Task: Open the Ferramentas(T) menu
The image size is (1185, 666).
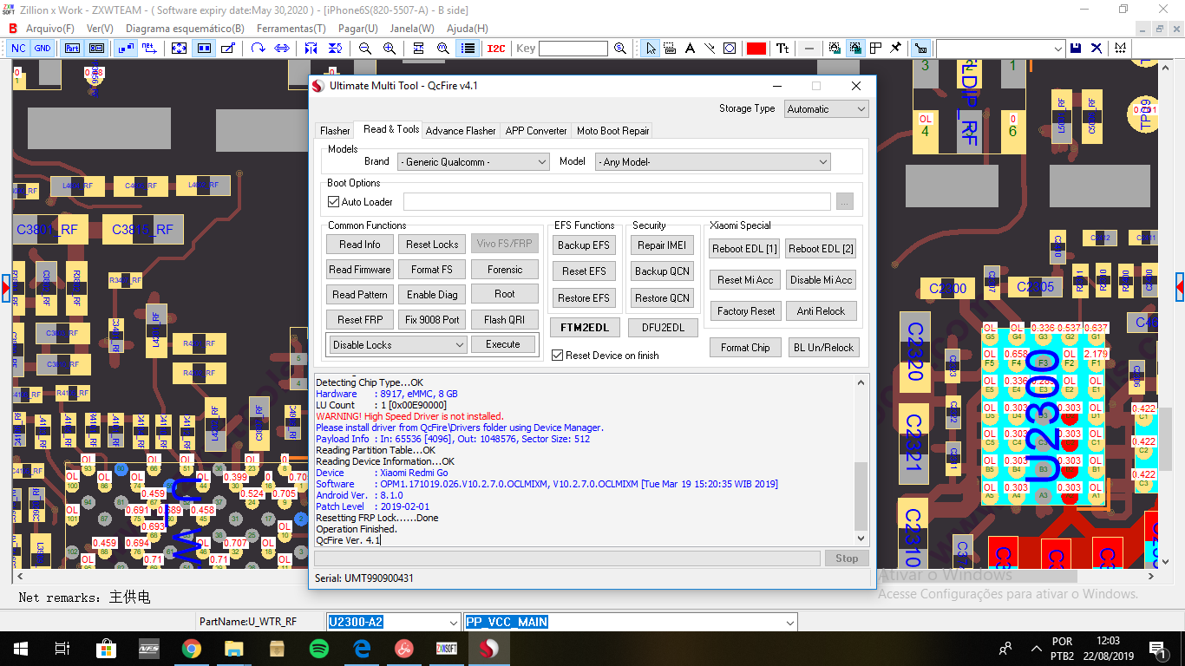Action: (291, 29)
